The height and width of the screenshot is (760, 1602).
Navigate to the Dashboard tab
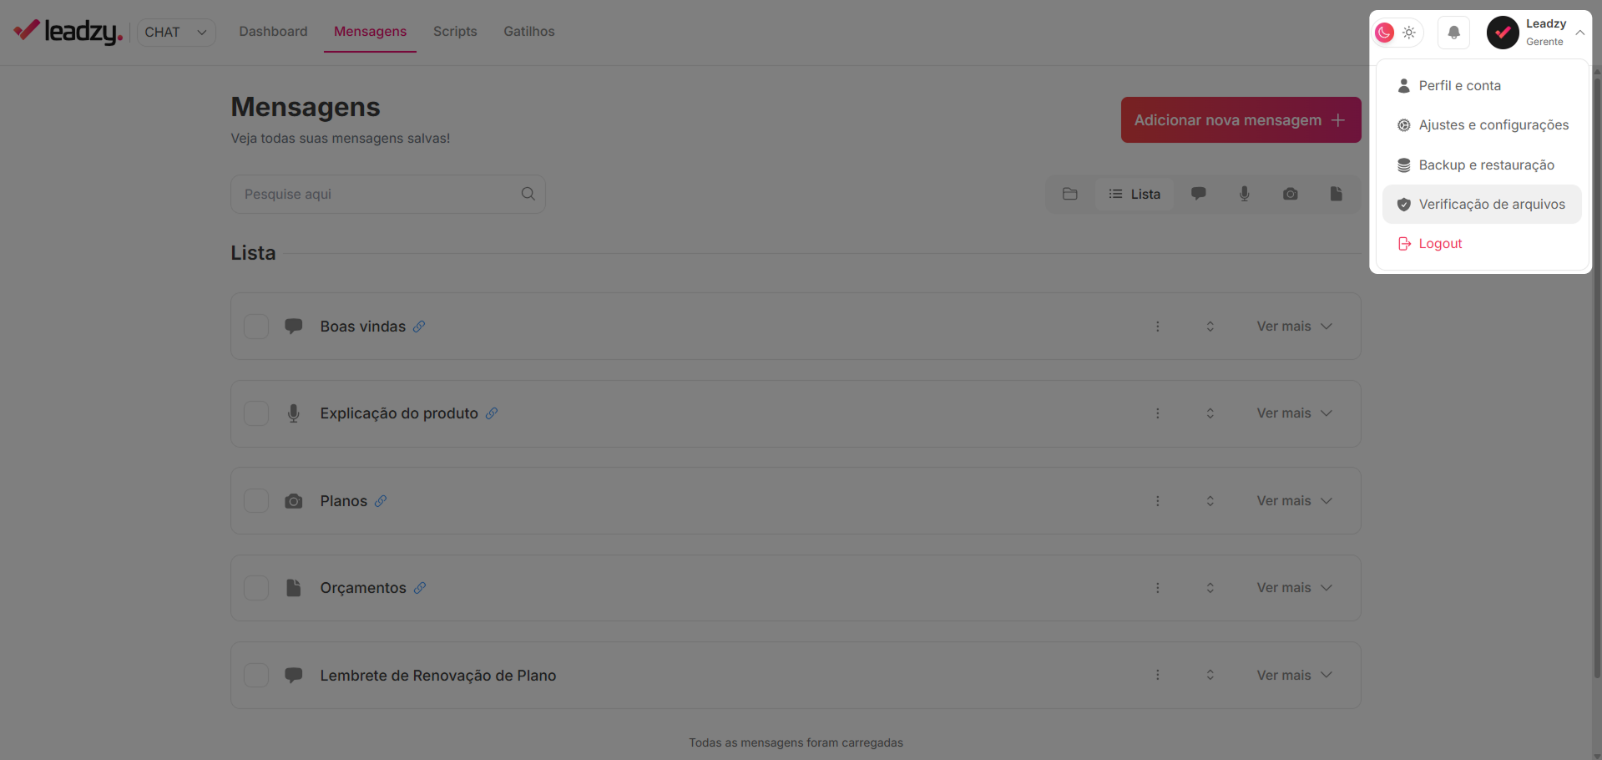pyautogui.click(x=272, y=31)
